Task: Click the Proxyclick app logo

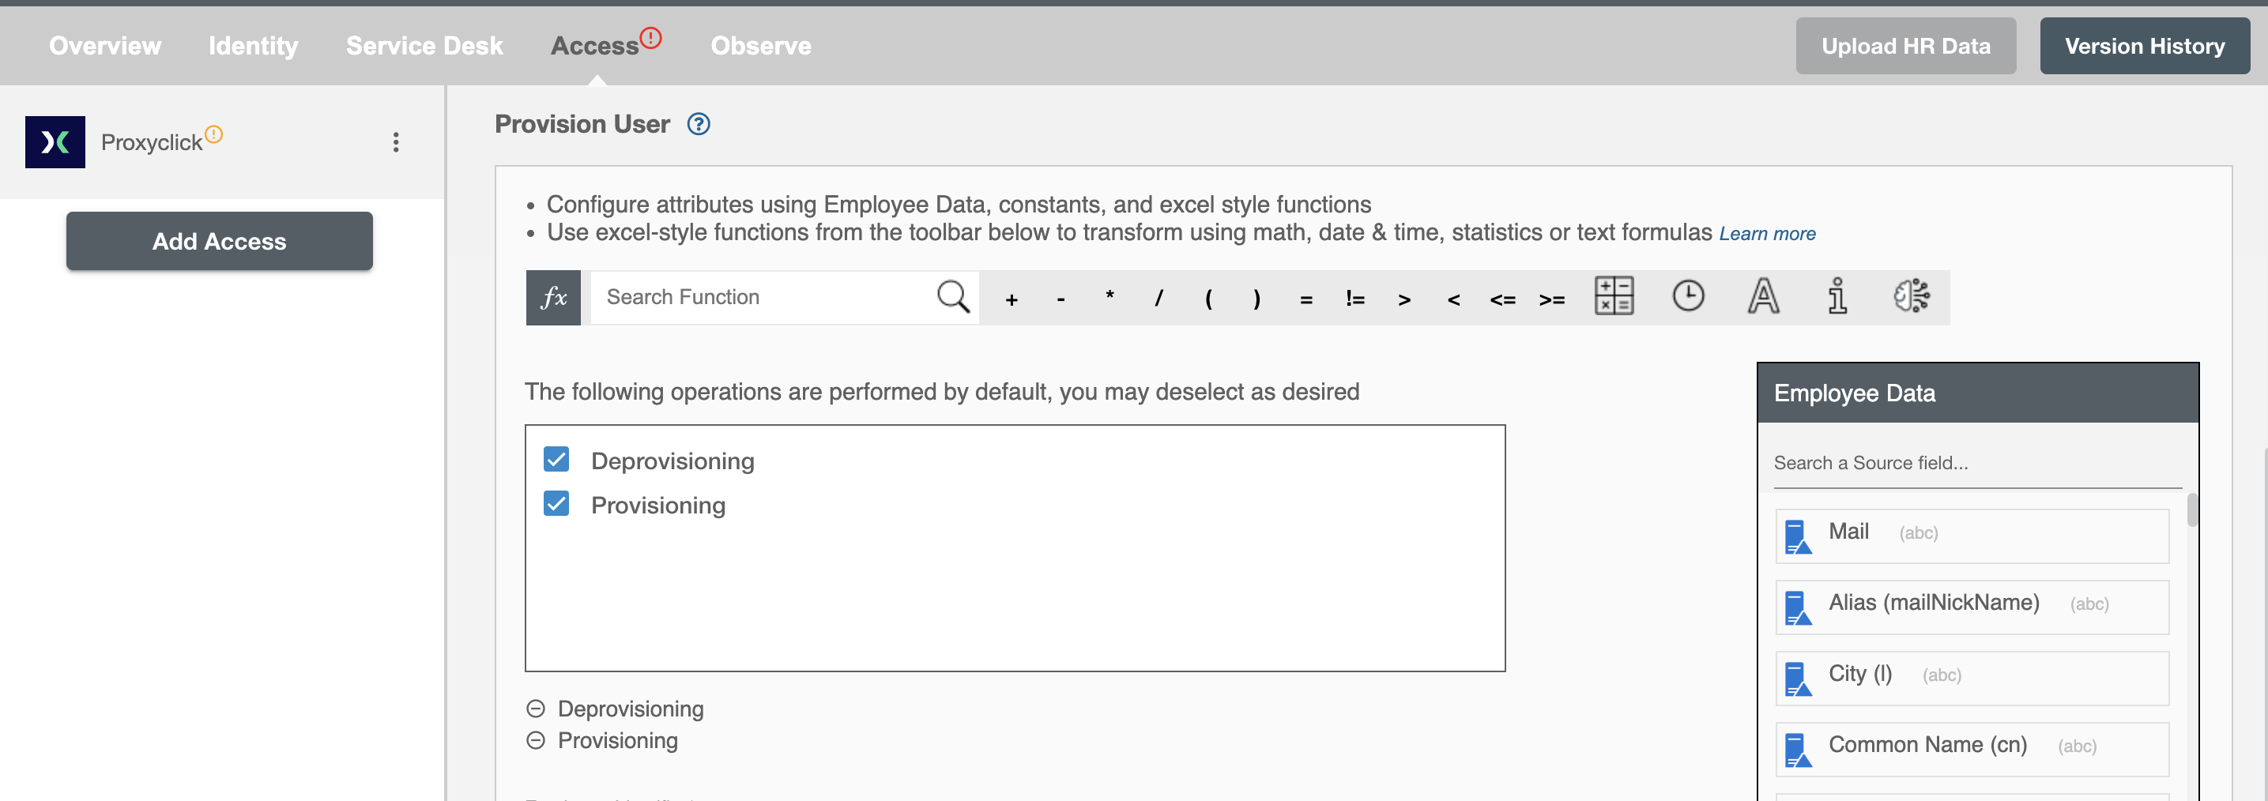Action: pyautogui.click(x=55, y=141)
